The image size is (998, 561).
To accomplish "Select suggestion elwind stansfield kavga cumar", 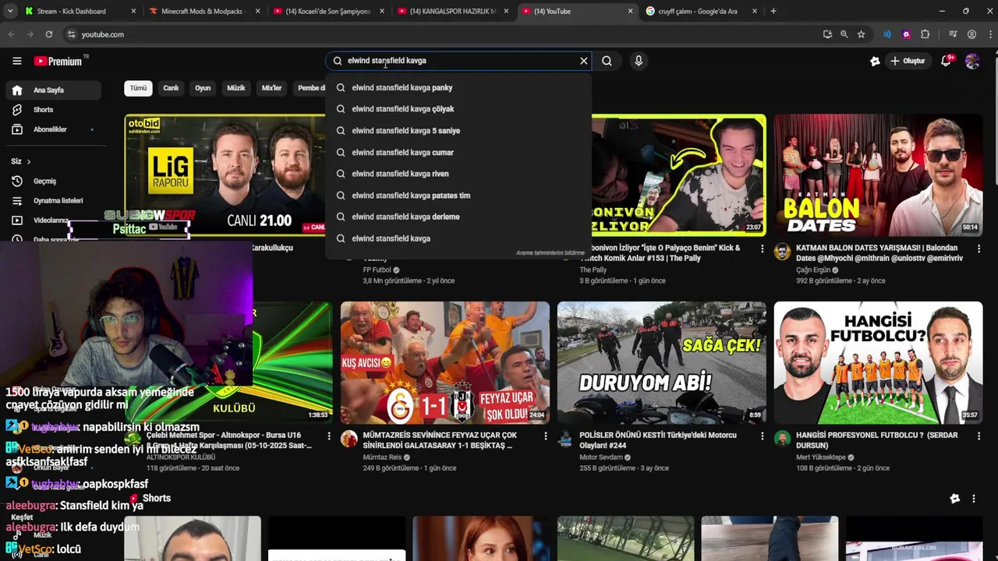I will click(458, 152).
